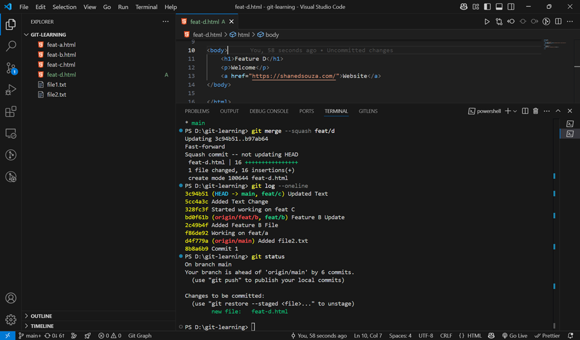580x340 pixels.
Task: Open Source Control view with badge
Action: click(11, 68)
